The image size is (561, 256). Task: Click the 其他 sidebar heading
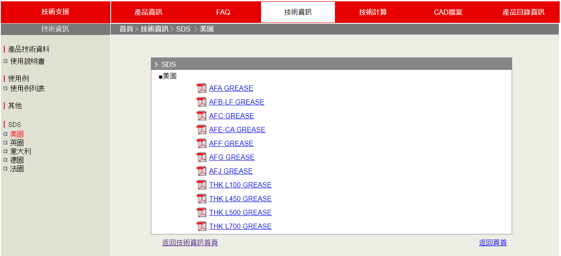click(x=15, y=106)
